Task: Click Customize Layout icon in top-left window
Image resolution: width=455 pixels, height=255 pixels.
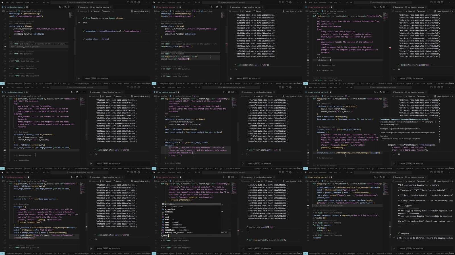Action: coord(138,2)
